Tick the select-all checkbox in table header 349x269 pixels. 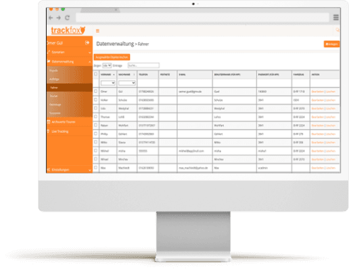pyautogui.click(x=96, y=74)
